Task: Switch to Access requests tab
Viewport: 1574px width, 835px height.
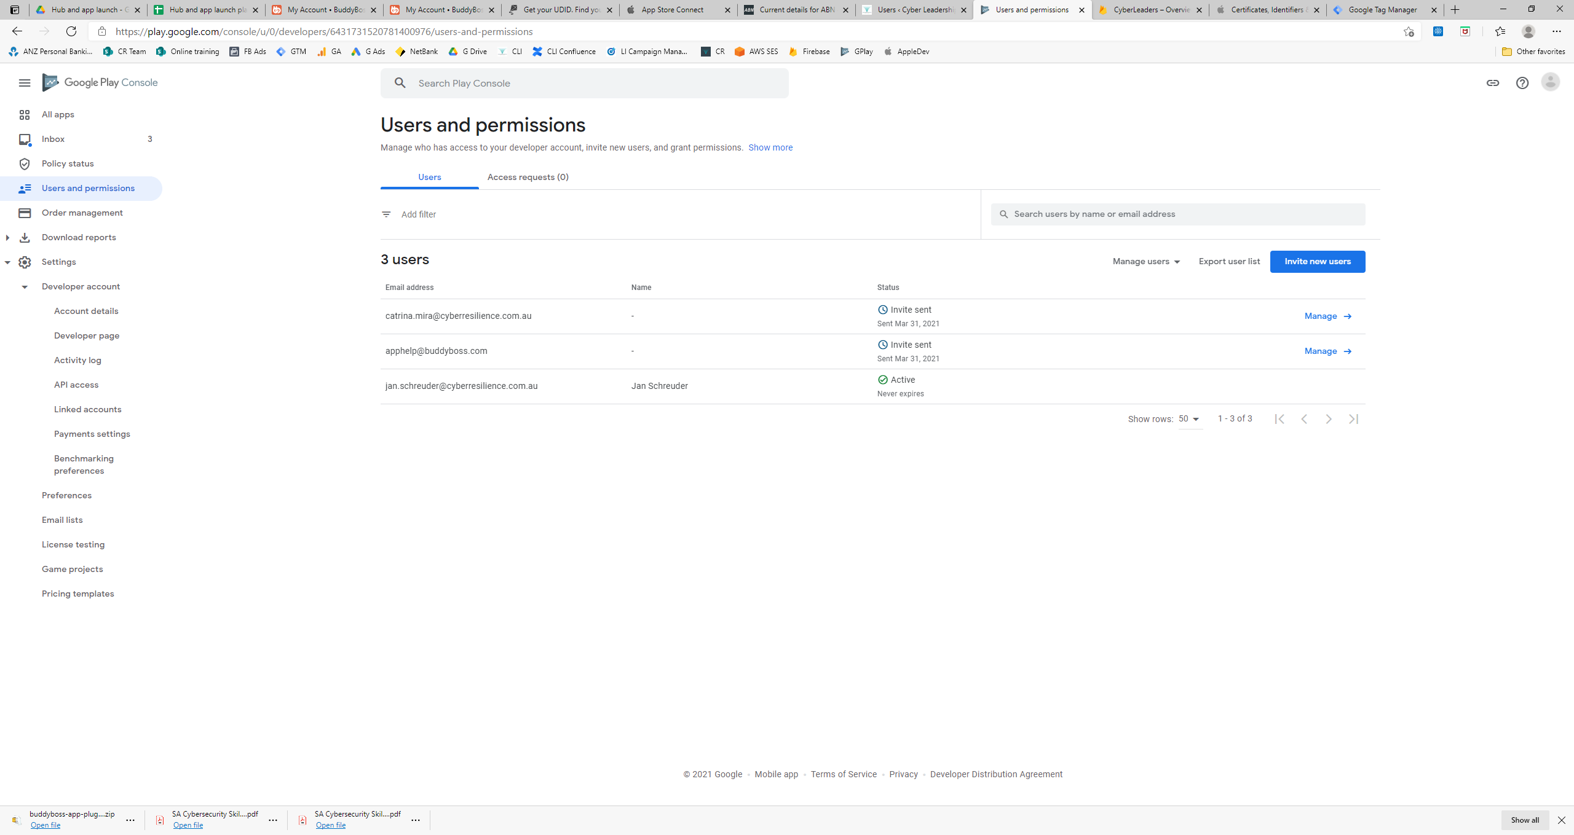Action: tap(528, 177)
